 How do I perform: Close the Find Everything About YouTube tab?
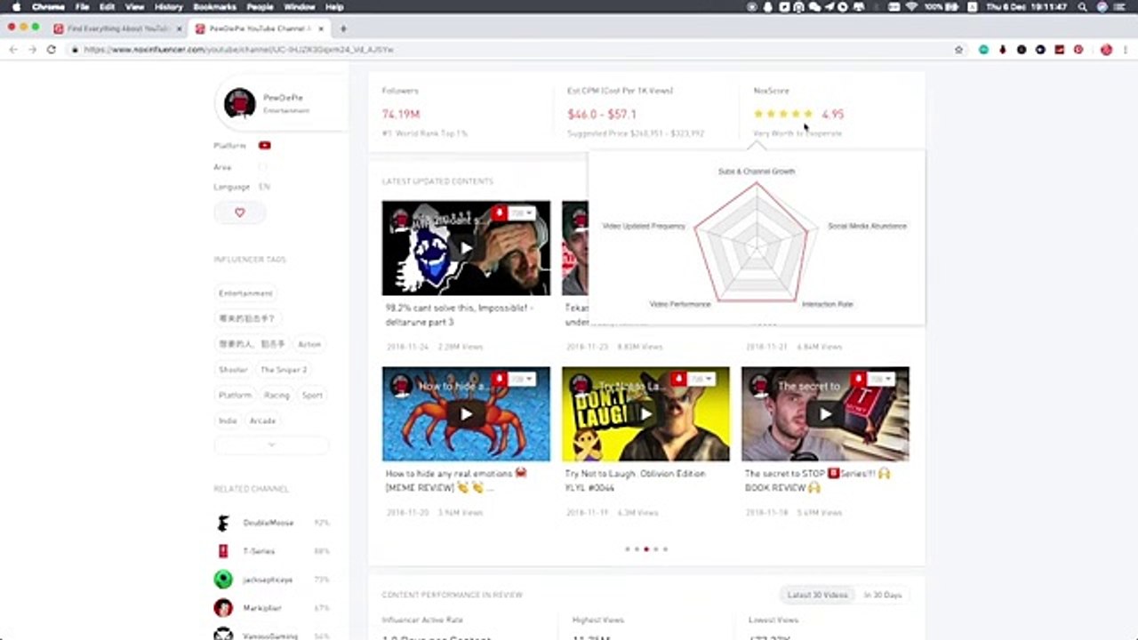177,28
